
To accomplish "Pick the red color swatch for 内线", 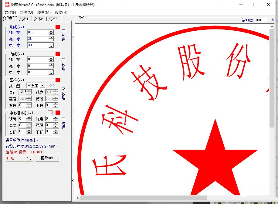I will coord(58,54).
